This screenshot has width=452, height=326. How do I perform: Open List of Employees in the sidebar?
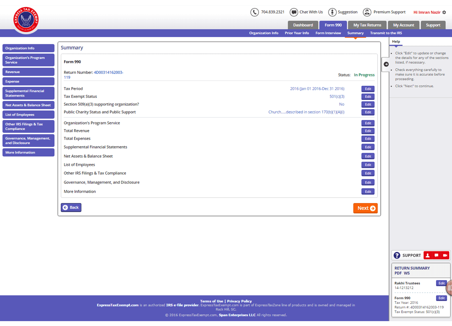pos(29,115)
